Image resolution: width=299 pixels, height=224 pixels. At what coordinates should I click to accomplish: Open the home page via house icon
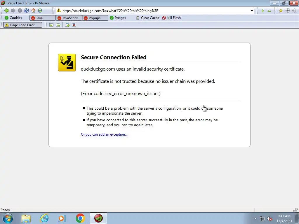point(33,10)
